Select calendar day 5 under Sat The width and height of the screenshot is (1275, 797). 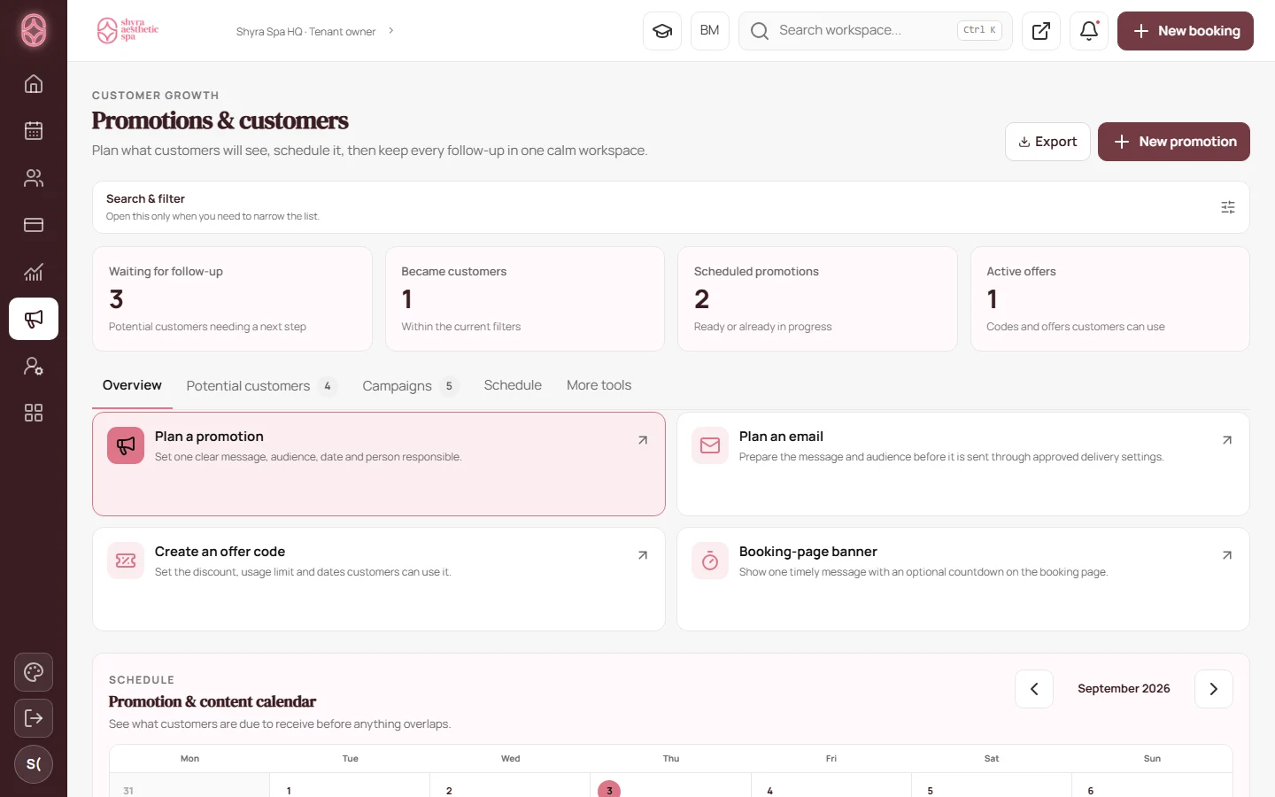coord(930,790)
